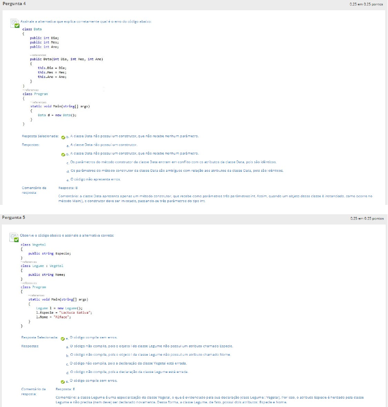Click green check beside Pergunta 4 Resposta Selecionada
The image size is (388, 407).
click(63, 136)
